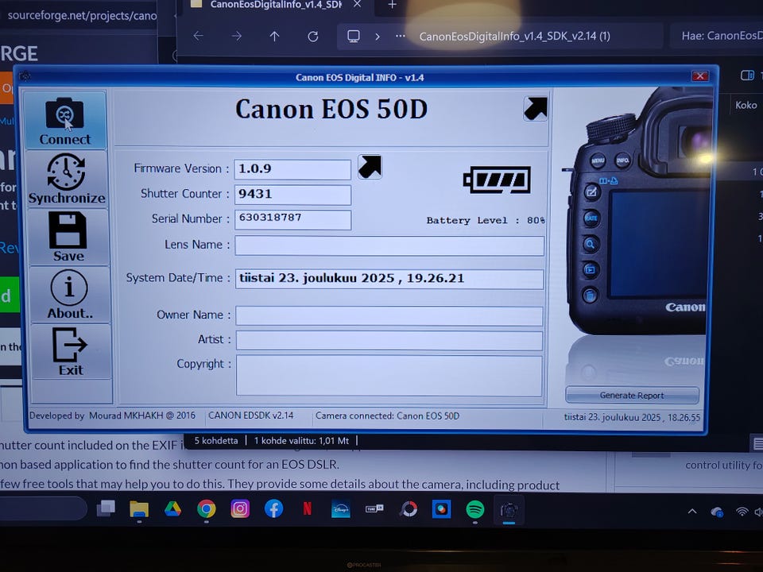Click the Shutter Counter field 9431
The width and height of the screenshot is (763, 572).
click(x=292, y=195)
